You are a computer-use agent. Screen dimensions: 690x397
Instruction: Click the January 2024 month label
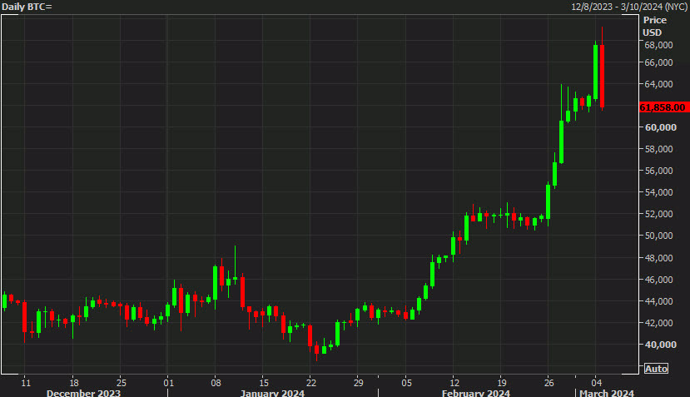[x=272, y=393]
